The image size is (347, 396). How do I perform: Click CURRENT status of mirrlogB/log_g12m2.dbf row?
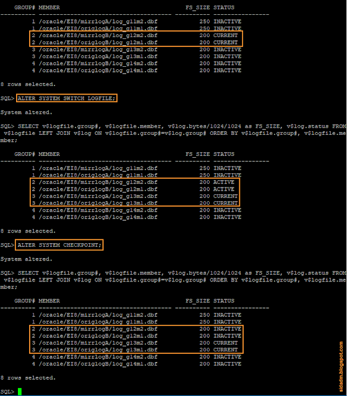(x=226, y=35)
